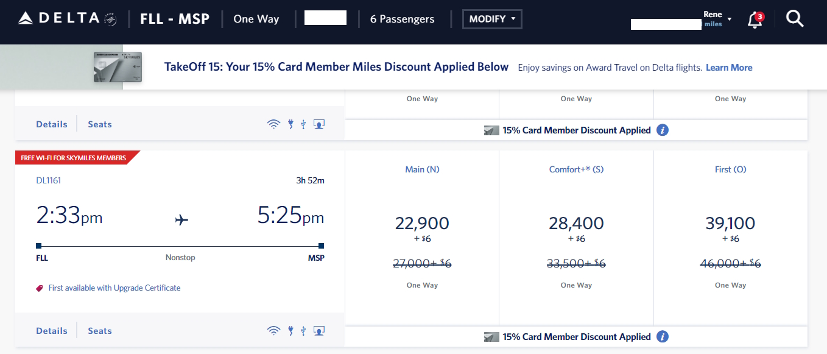The width and height of the screenshot is (827, 354).
Task: Select Comfort+ (S) fare 28,400 miles
Action: pyautogui.click(x=576, y=224)
